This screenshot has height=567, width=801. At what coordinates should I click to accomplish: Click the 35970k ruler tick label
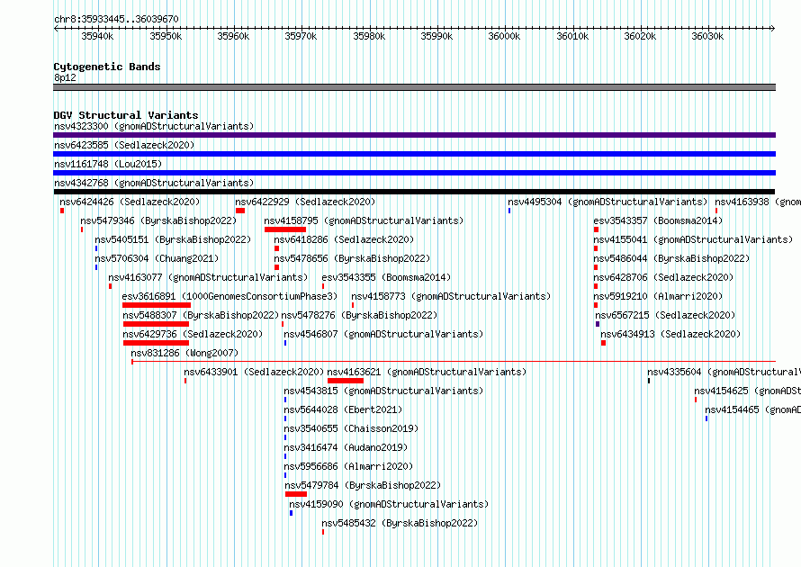point(301,36)
